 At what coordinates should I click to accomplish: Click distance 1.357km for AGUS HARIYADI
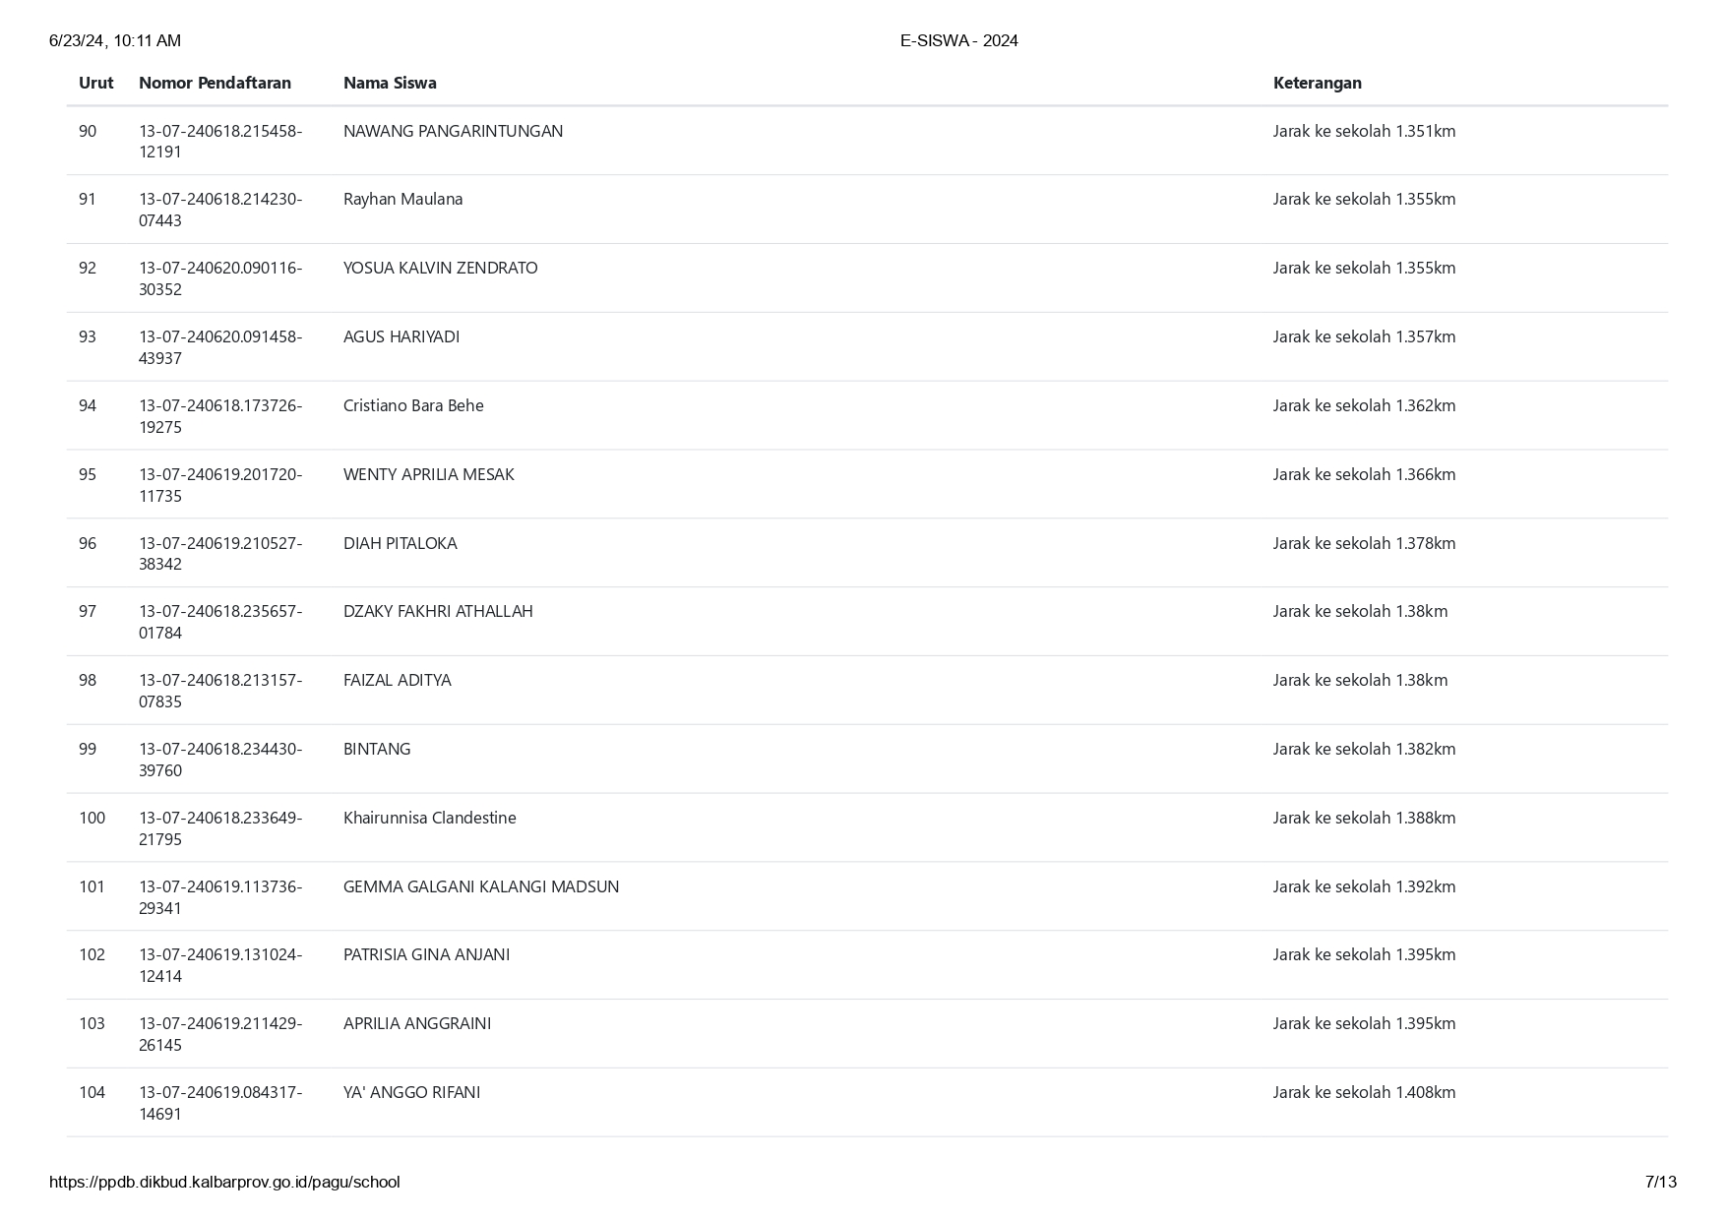click(1364, 336)
